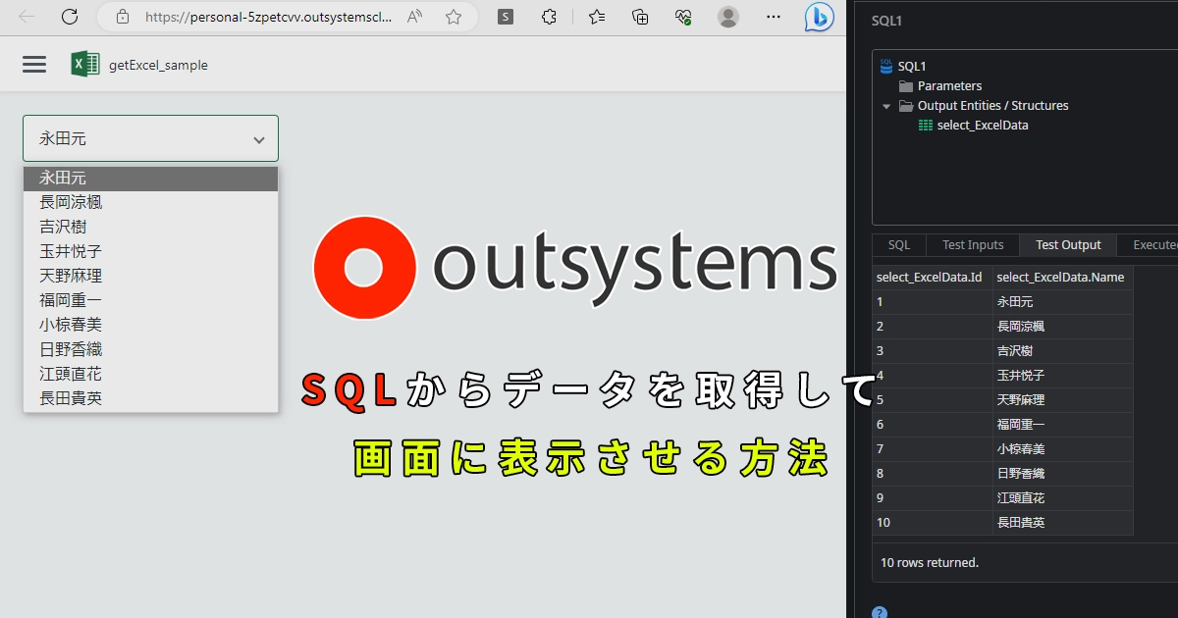Open Browser essentials heart icon

coord(684,17)
